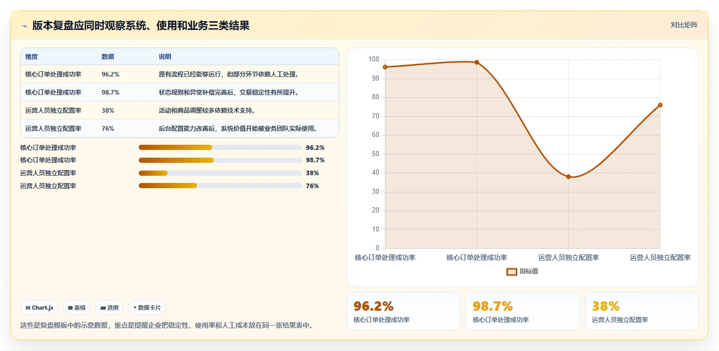Click y-axis label 100 on chart

coord(373,59)
